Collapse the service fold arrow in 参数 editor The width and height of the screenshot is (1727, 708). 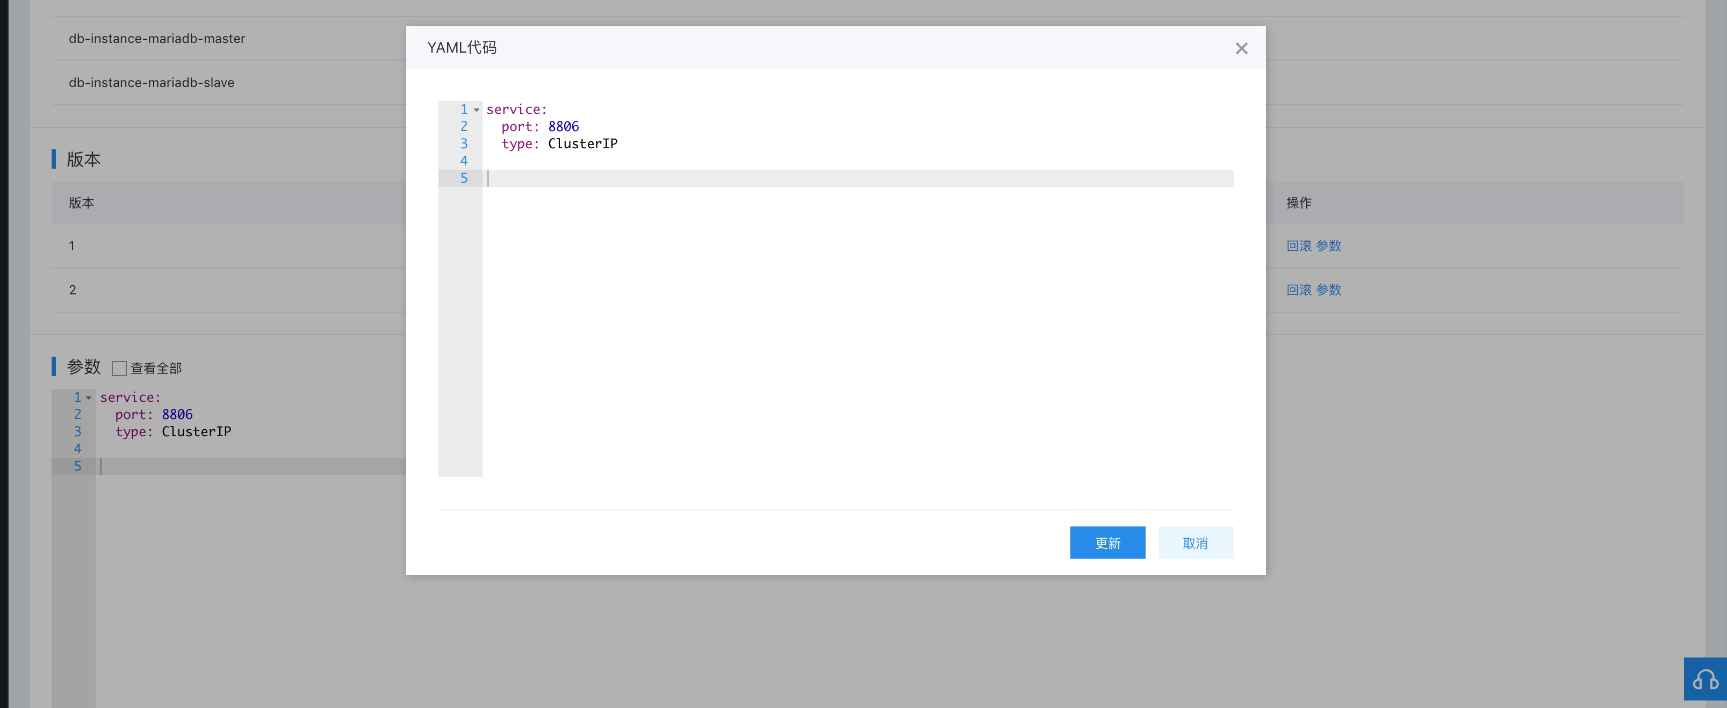pos(89,398)
